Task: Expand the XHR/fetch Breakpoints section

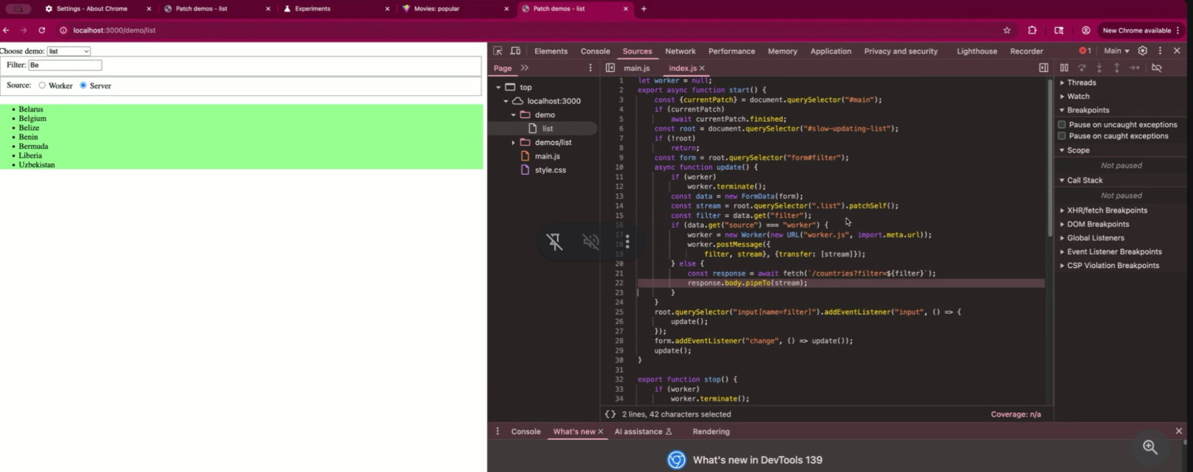Action: (x=1062, y=211)
